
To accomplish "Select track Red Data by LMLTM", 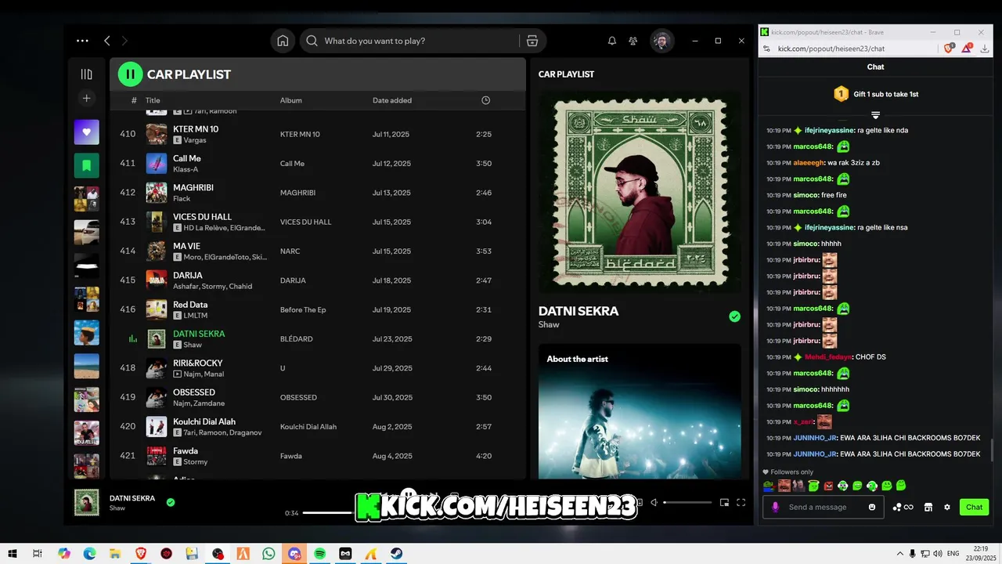I will coord(318,309).
